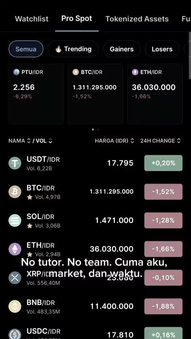This screenshot has height=339, width=191.
Task: Tap the PTU icon in top card
Action: pos(16,72)
